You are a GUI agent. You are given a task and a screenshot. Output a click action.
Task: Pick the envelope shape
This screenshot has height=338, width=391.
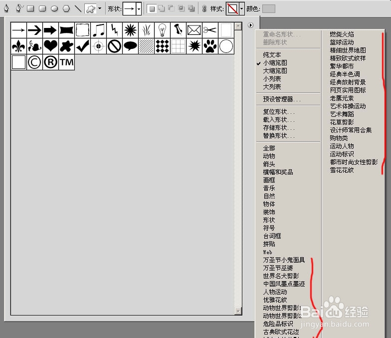[x=195, y=30]
